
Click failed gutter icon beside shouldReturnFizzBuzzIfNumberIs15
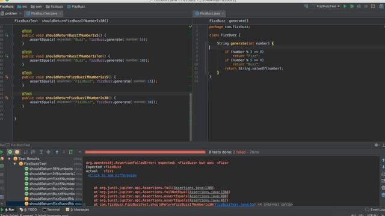coord(7,77)
